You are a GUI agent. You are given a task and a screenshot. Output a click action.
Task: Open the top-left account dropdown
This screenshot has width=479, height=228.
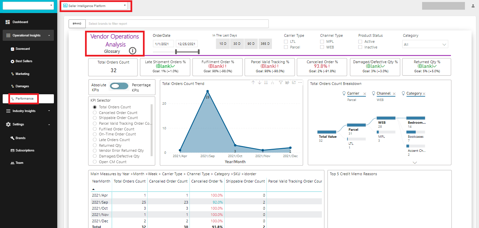tap(28, 5)
